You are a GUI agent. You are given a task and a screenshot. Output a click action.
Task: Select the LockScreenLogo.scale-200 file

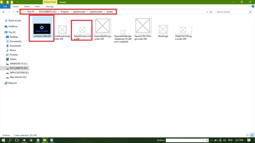tap(62, 33)
